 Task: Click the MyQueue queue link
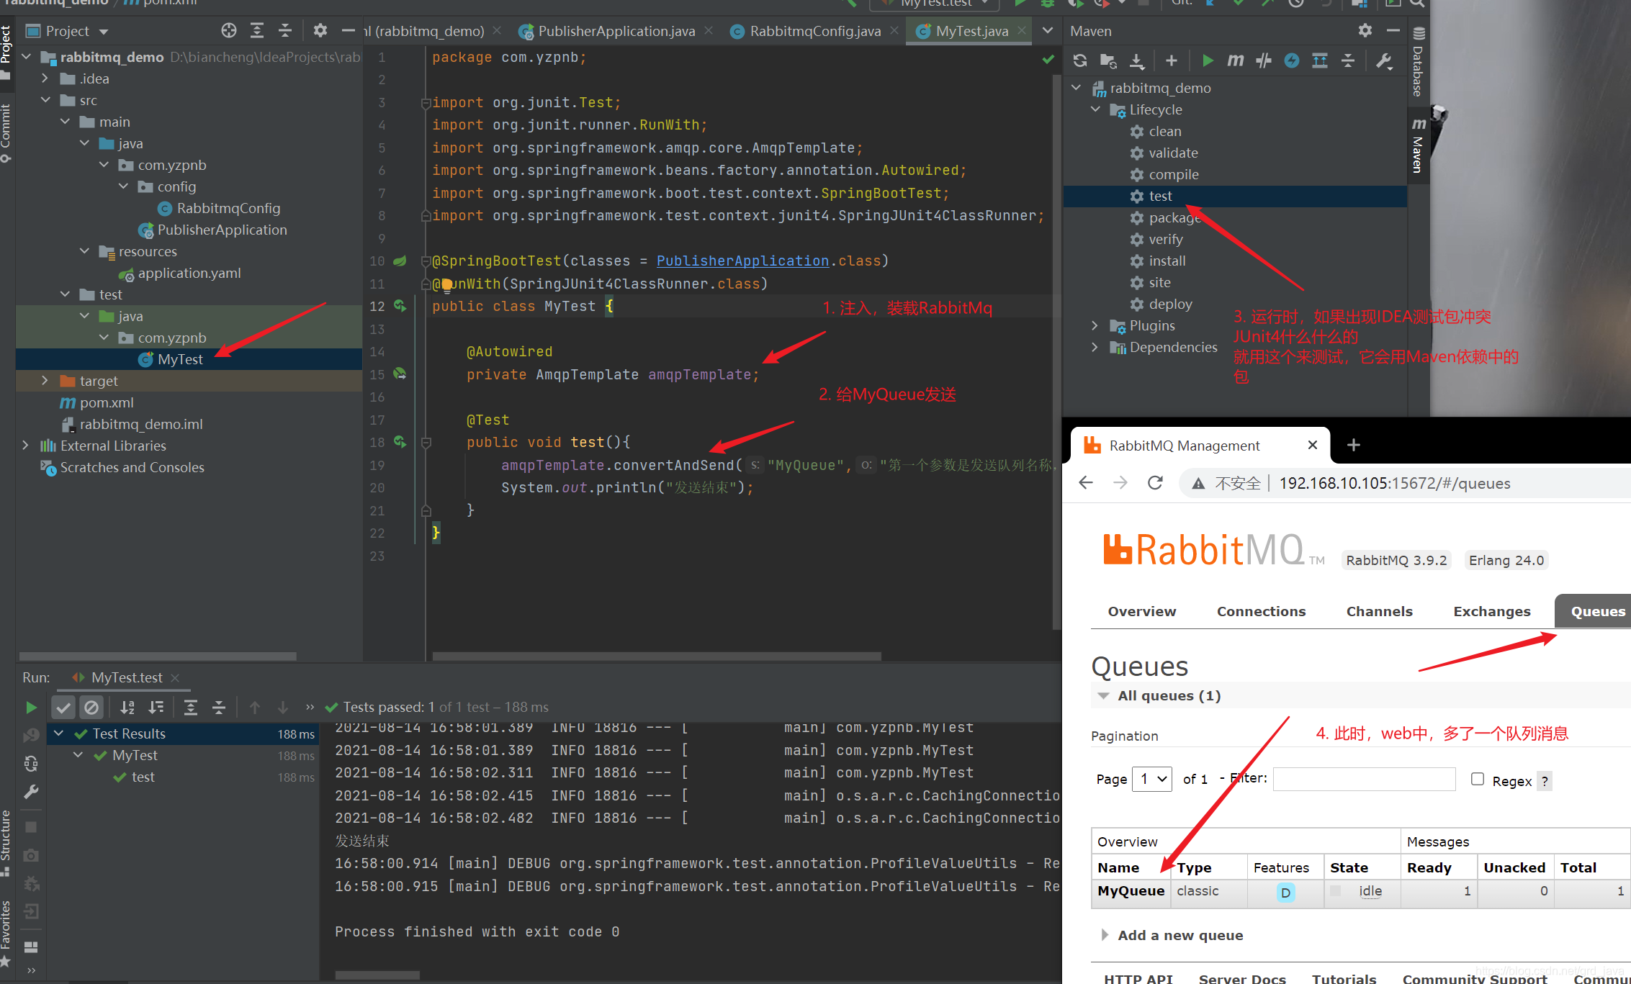[x=1131, y=890]
